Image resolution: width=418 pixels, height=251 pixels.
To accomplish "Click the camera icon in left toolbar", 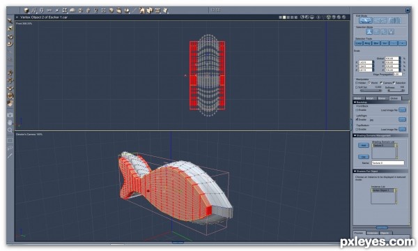I will click(10, 115).
